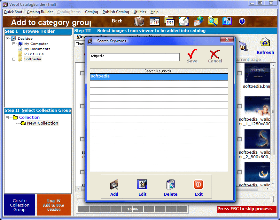
Task: Select the My Documents icon in the tree
Action: coord(20,49)
